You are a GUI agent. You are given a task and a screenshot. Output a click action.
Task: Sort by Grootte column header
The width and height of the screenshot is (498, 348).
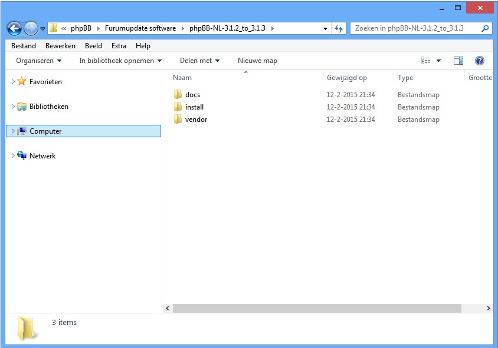click(x=480, y=78)
